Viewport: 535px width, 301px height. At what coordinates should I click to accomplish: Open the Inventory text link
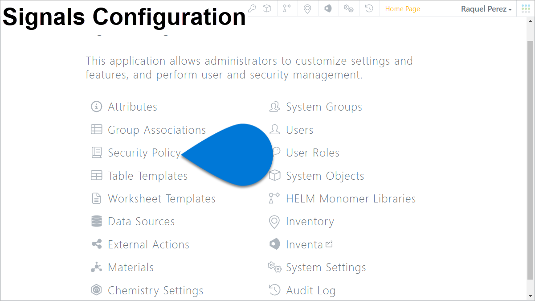[310, 222]
